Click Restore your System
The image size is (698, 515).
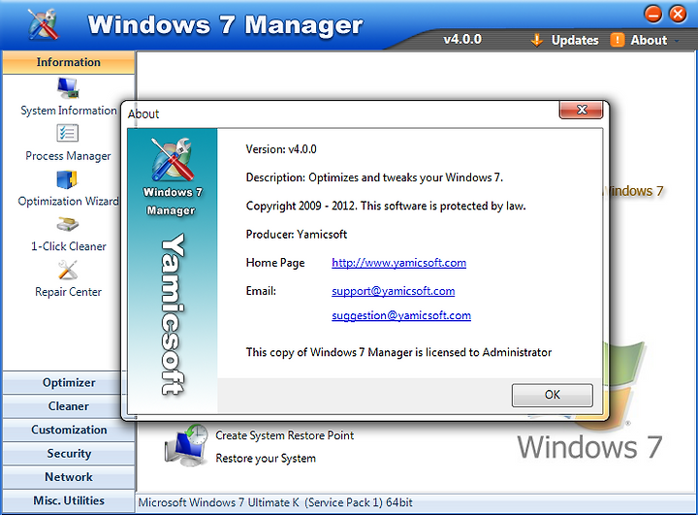(x=266, y=459)
